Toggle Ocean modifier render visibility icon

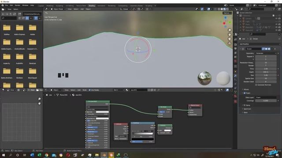[x=269, y=49]
